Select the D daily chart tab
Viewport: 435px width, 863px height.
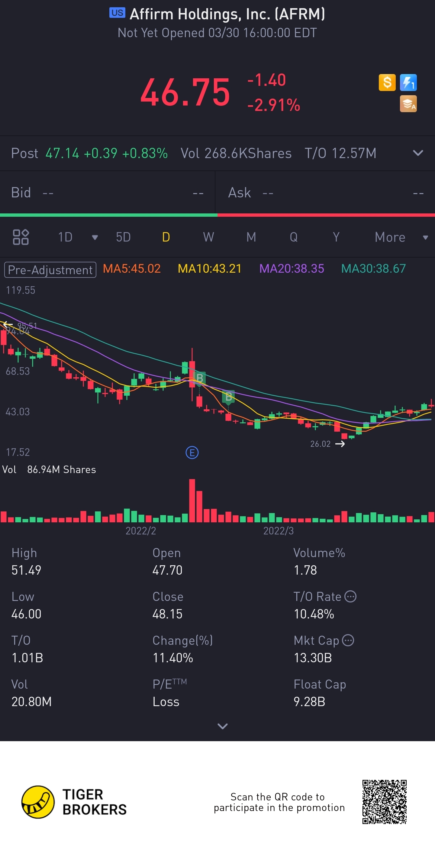pyautogui.click(x=166, y=237)
